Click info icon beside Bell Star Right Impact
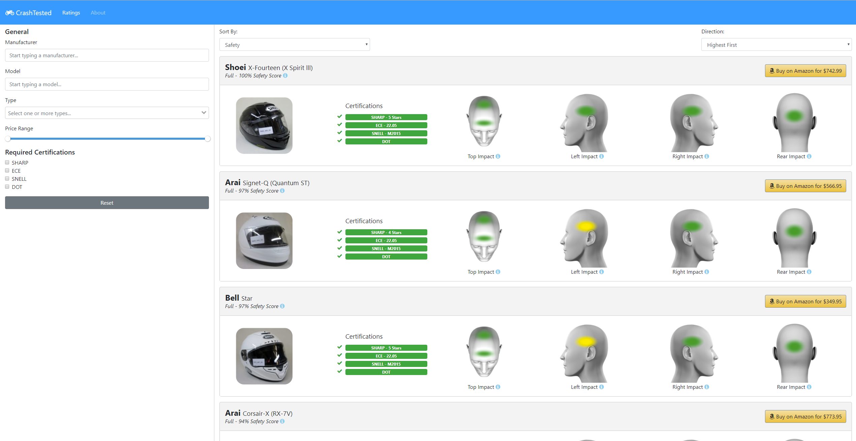 tap(707, 387)
